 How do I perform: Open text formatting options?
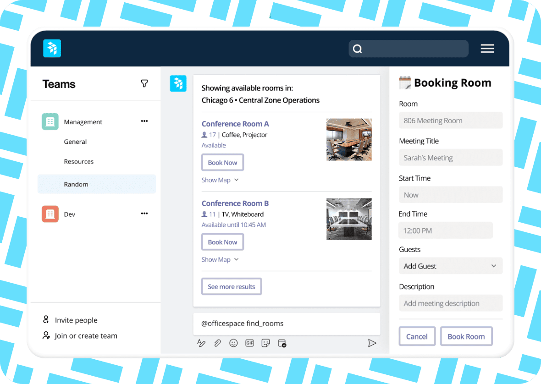[x=201, y=343]
